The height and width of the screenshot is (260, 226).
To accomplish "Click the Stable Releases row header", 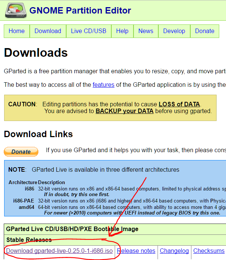I will 29,240.
